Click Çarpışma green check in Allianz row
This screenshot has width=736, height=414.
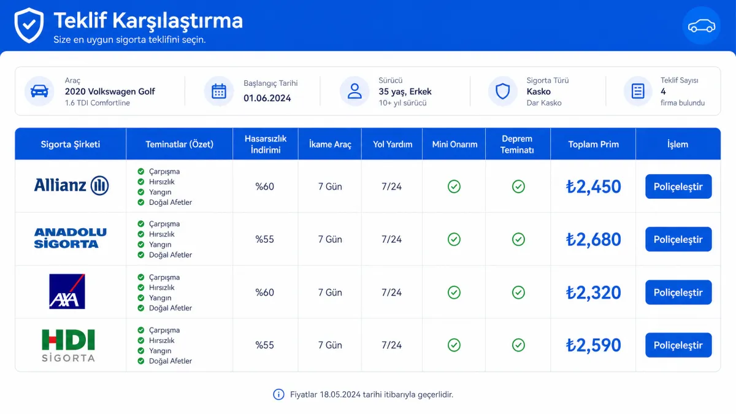(141, 172)
